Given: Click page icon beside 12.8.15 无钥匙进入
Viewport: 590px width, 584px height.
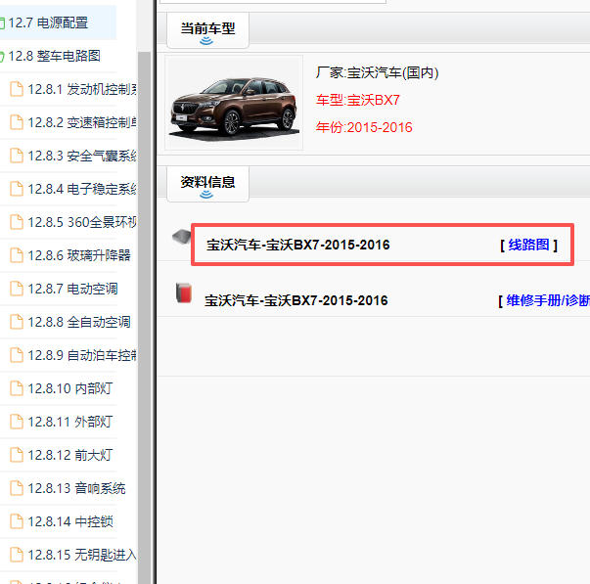Looking at the screenshot, I should click(x=17, y=555).
